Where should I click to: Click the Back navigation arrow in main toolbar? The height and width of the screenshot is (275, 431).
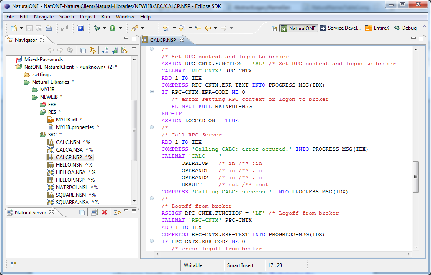coord(208,28)
